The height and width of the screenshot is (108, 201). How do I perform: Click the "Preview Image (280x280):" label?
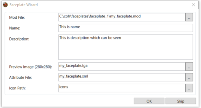pyautogui.click(x=31, y=67)
